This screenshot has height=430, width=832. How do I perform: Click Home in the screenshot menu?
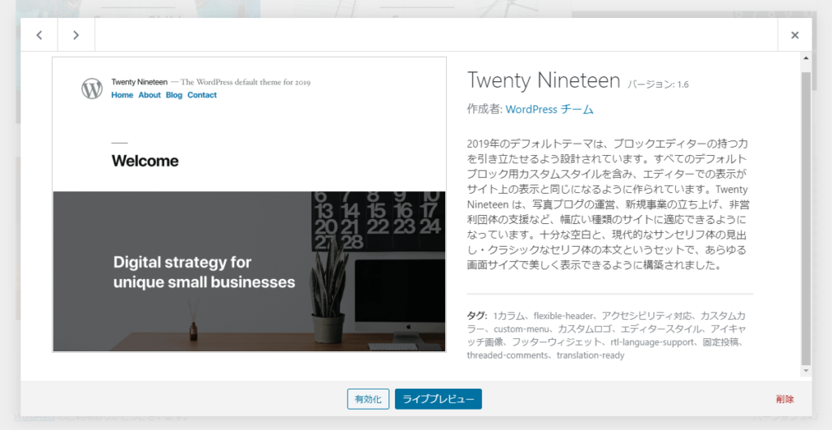122,95
